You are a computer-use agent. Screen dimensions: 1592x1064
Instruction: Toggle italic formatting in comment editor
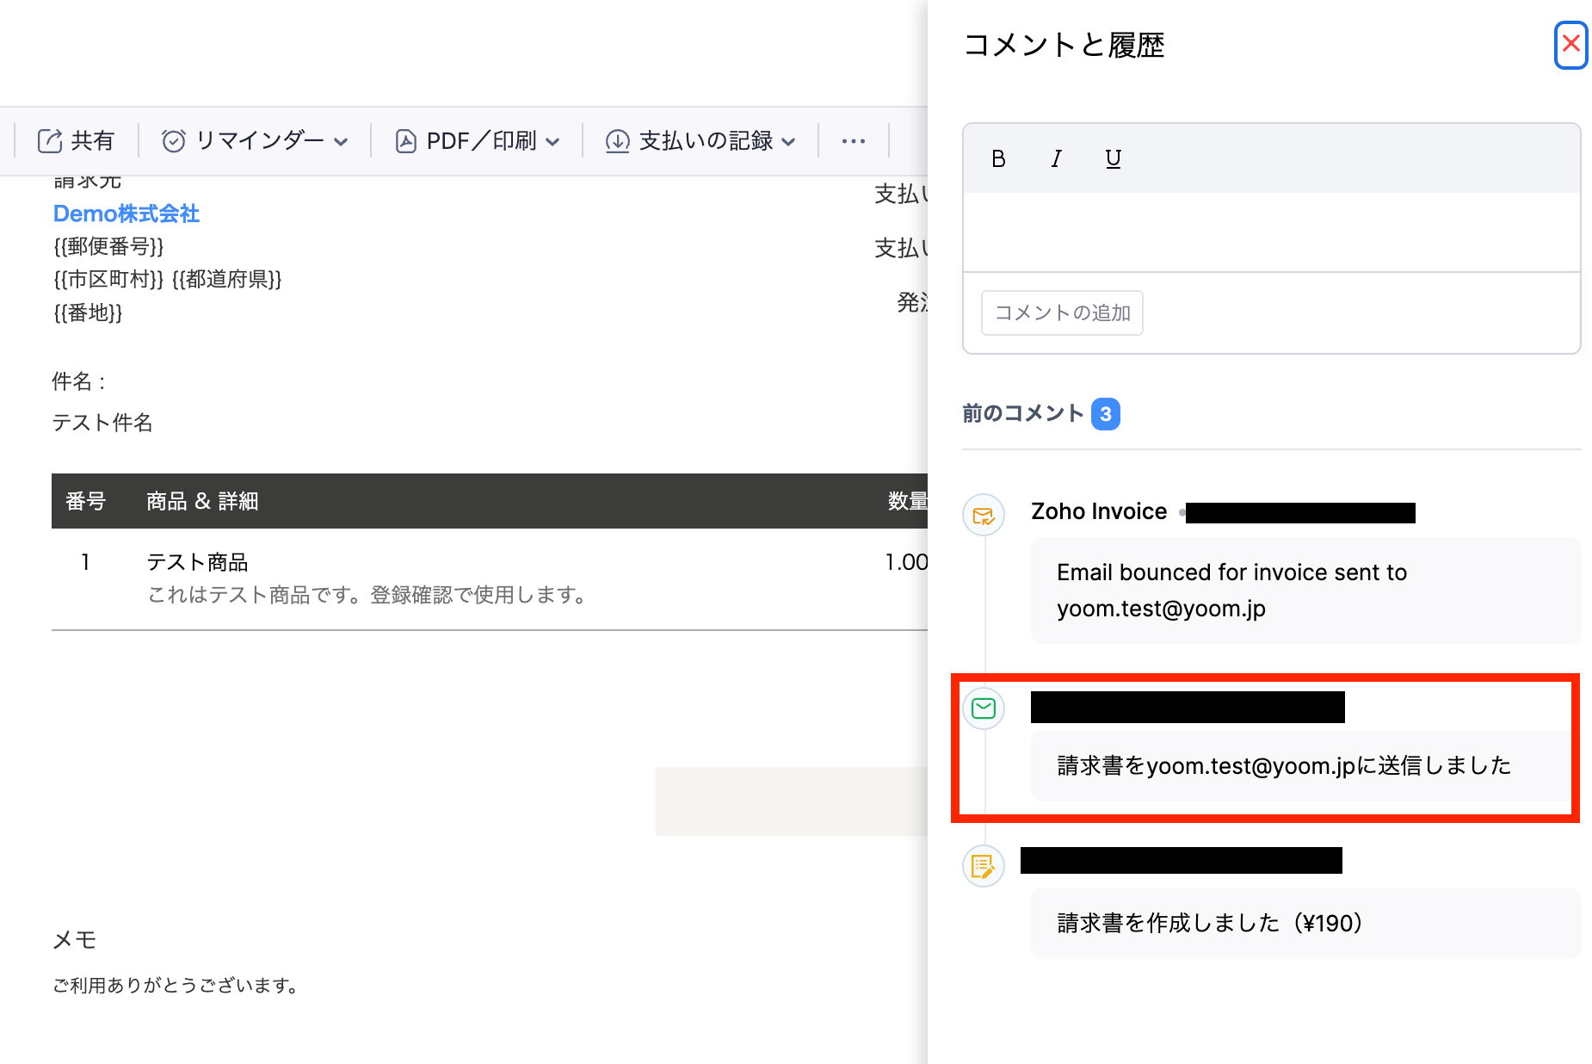coord(1056,159)
